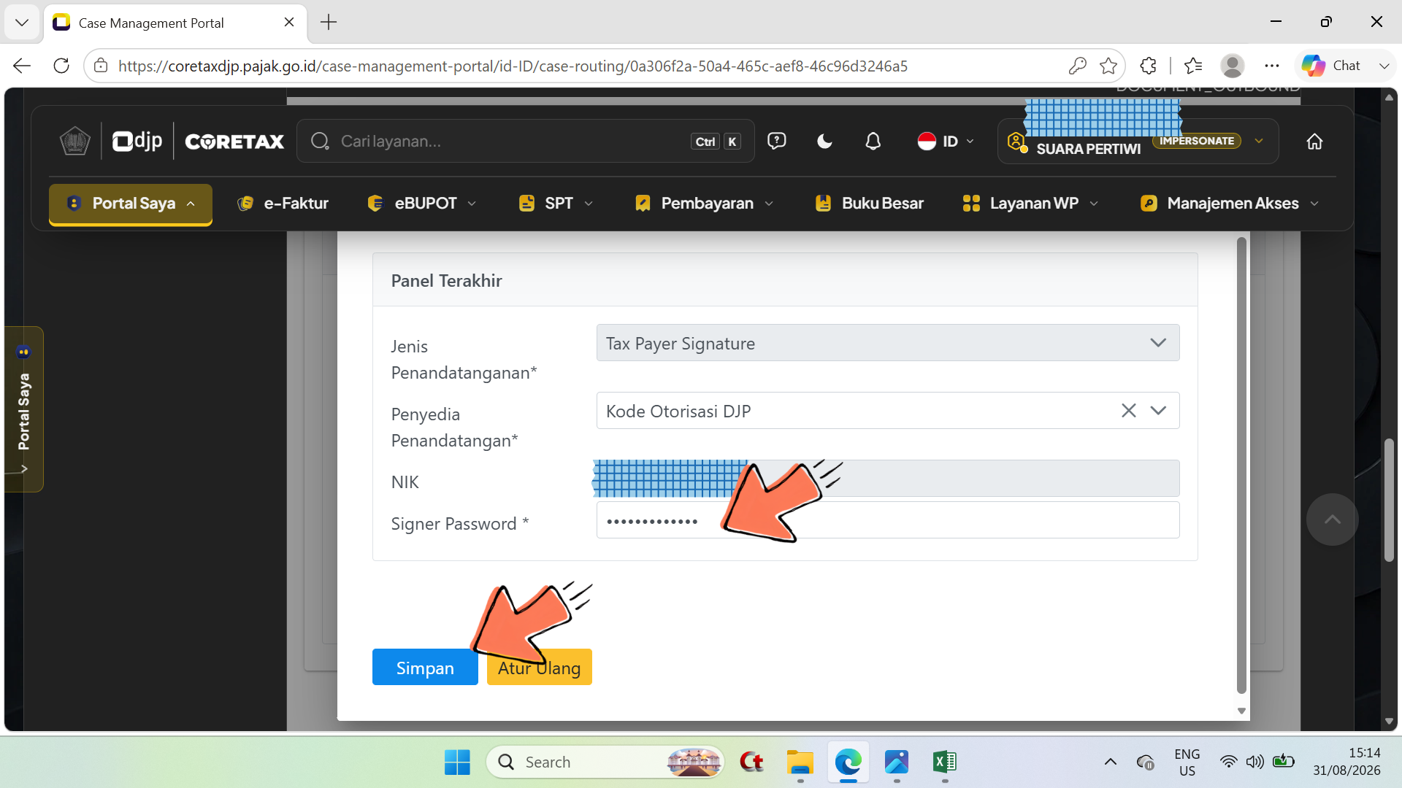
Task: Go to home via house icon
Action: [1314, 142]
